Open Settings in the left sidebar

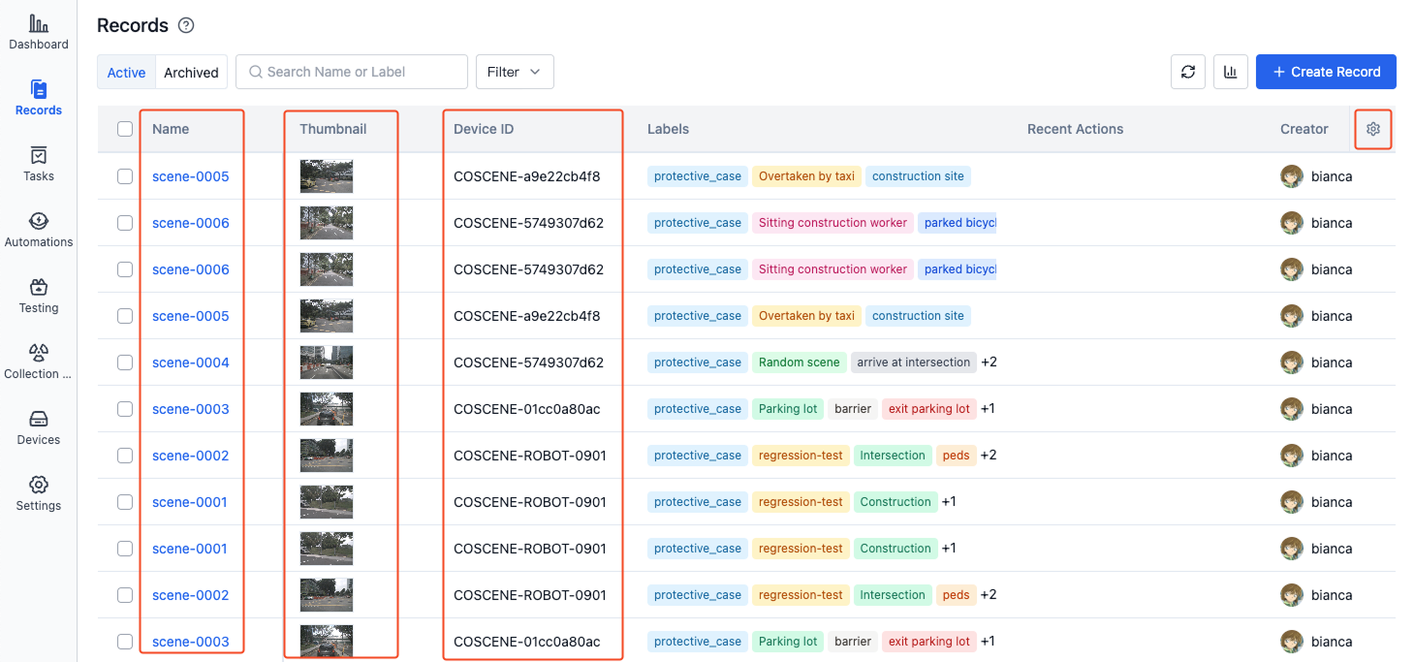pyautogui.click(x=39, y=486)
